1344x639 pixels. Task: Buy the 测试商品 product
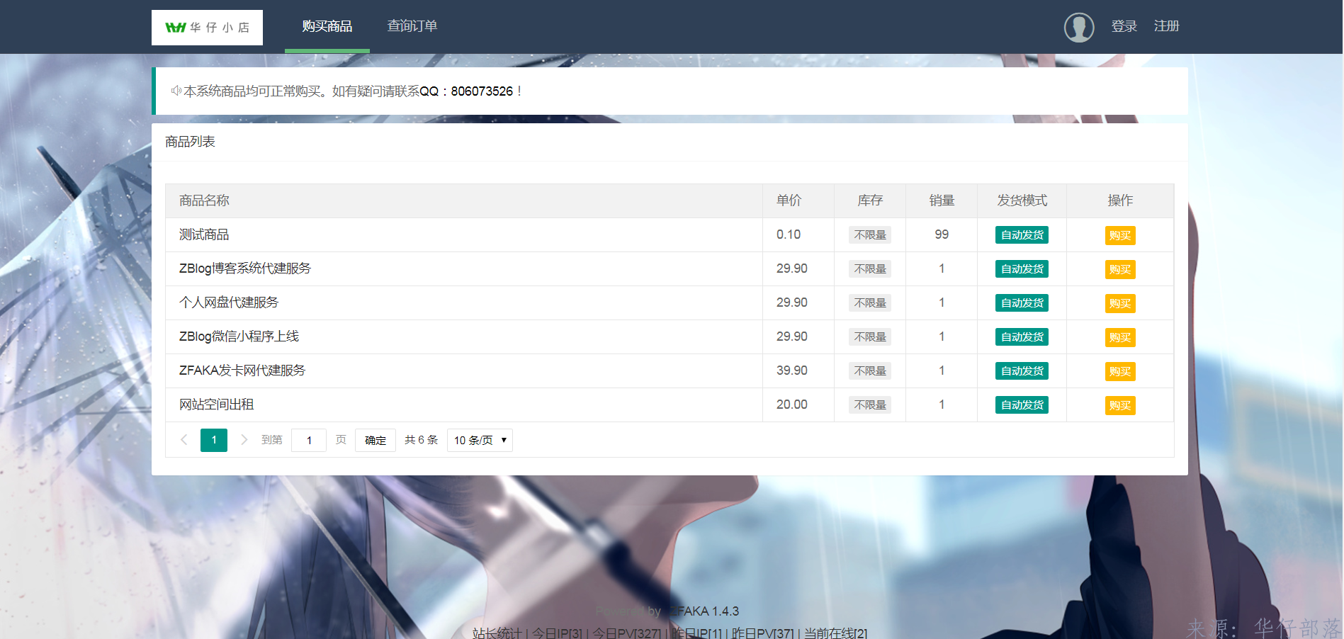1120,235
